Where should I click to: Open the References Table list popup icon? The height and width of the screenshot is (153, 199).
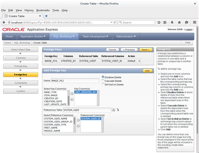click(114, 110)
